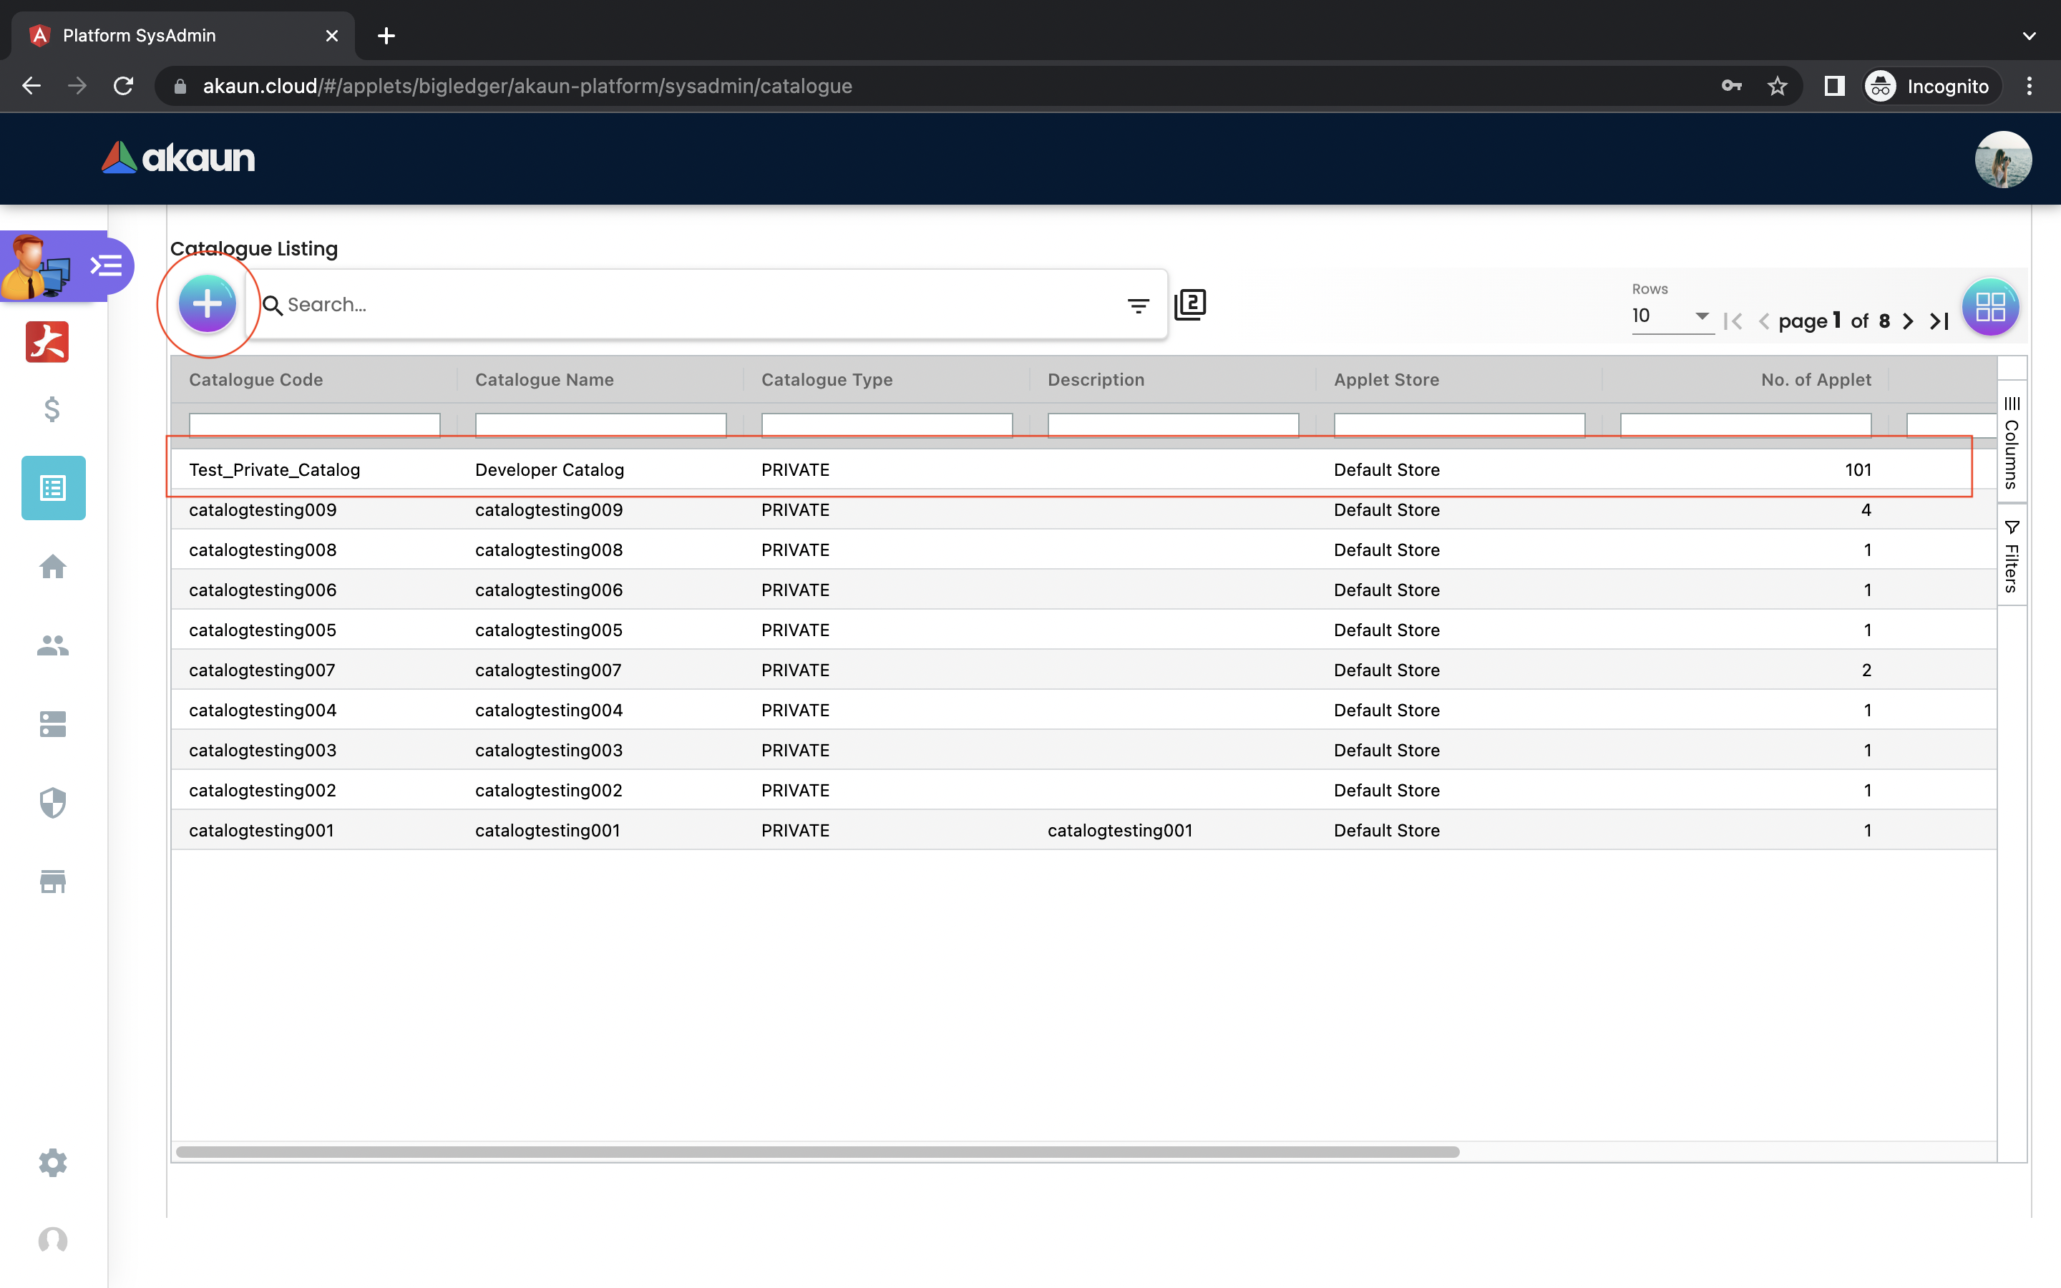
Task: Open the dollar sign billing sidebar icon
Action: tap(53, 410)
